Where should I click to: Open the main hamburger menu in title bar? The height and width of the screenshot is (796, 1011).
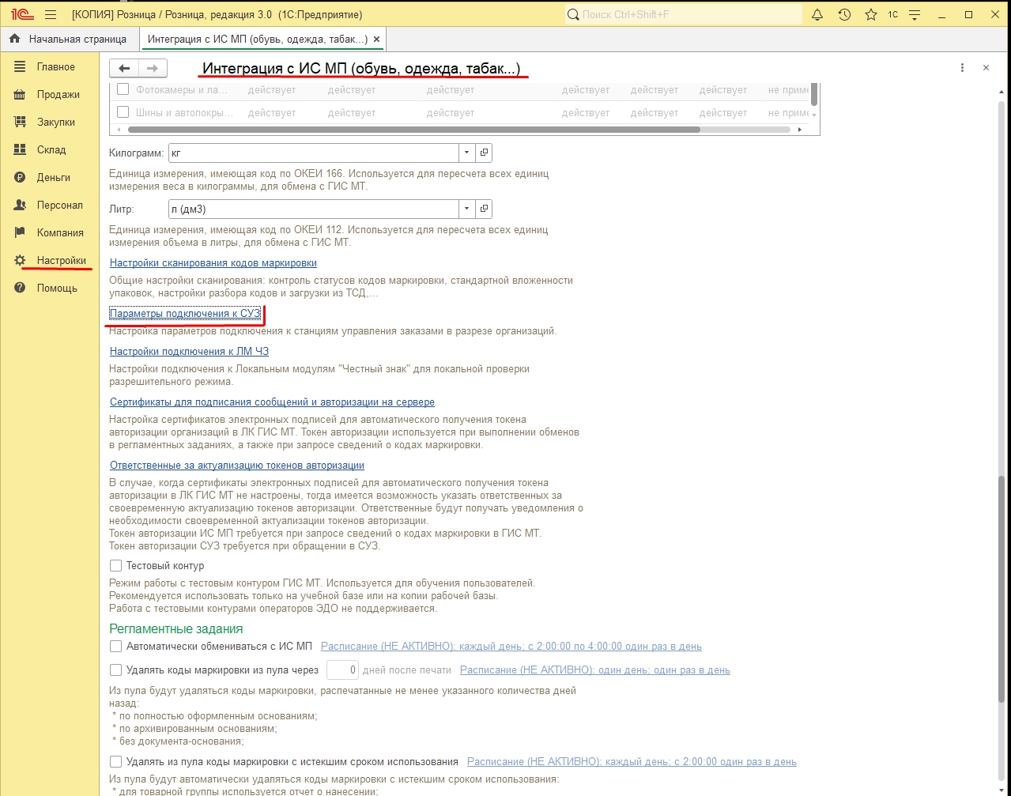pyautogui.click(x=51, y=14)
